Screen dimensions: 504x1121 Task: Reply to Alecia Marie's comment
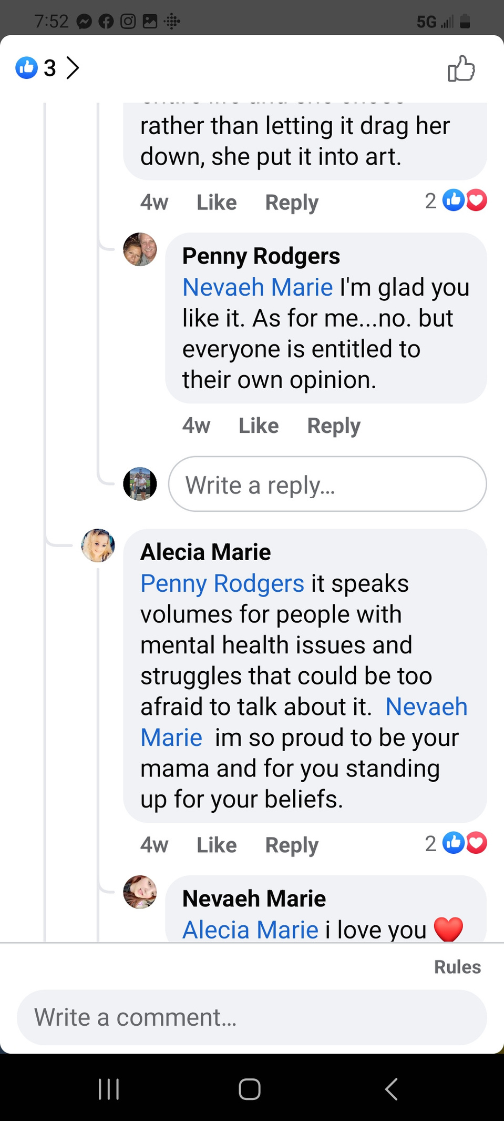pyautogui.click(x=292, y=845)
